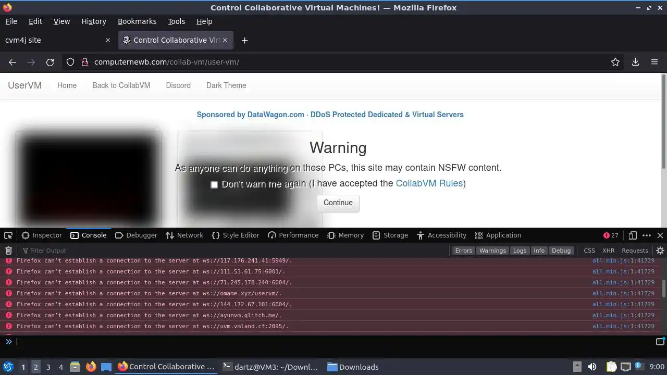Switch to dartz@VM3 terminal window
This screenshot has width=667, height=375.
click(270, 367)
